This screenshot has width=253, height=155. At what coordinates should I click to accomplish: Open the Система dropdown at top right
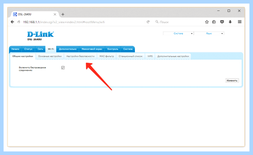coord(178,34)
